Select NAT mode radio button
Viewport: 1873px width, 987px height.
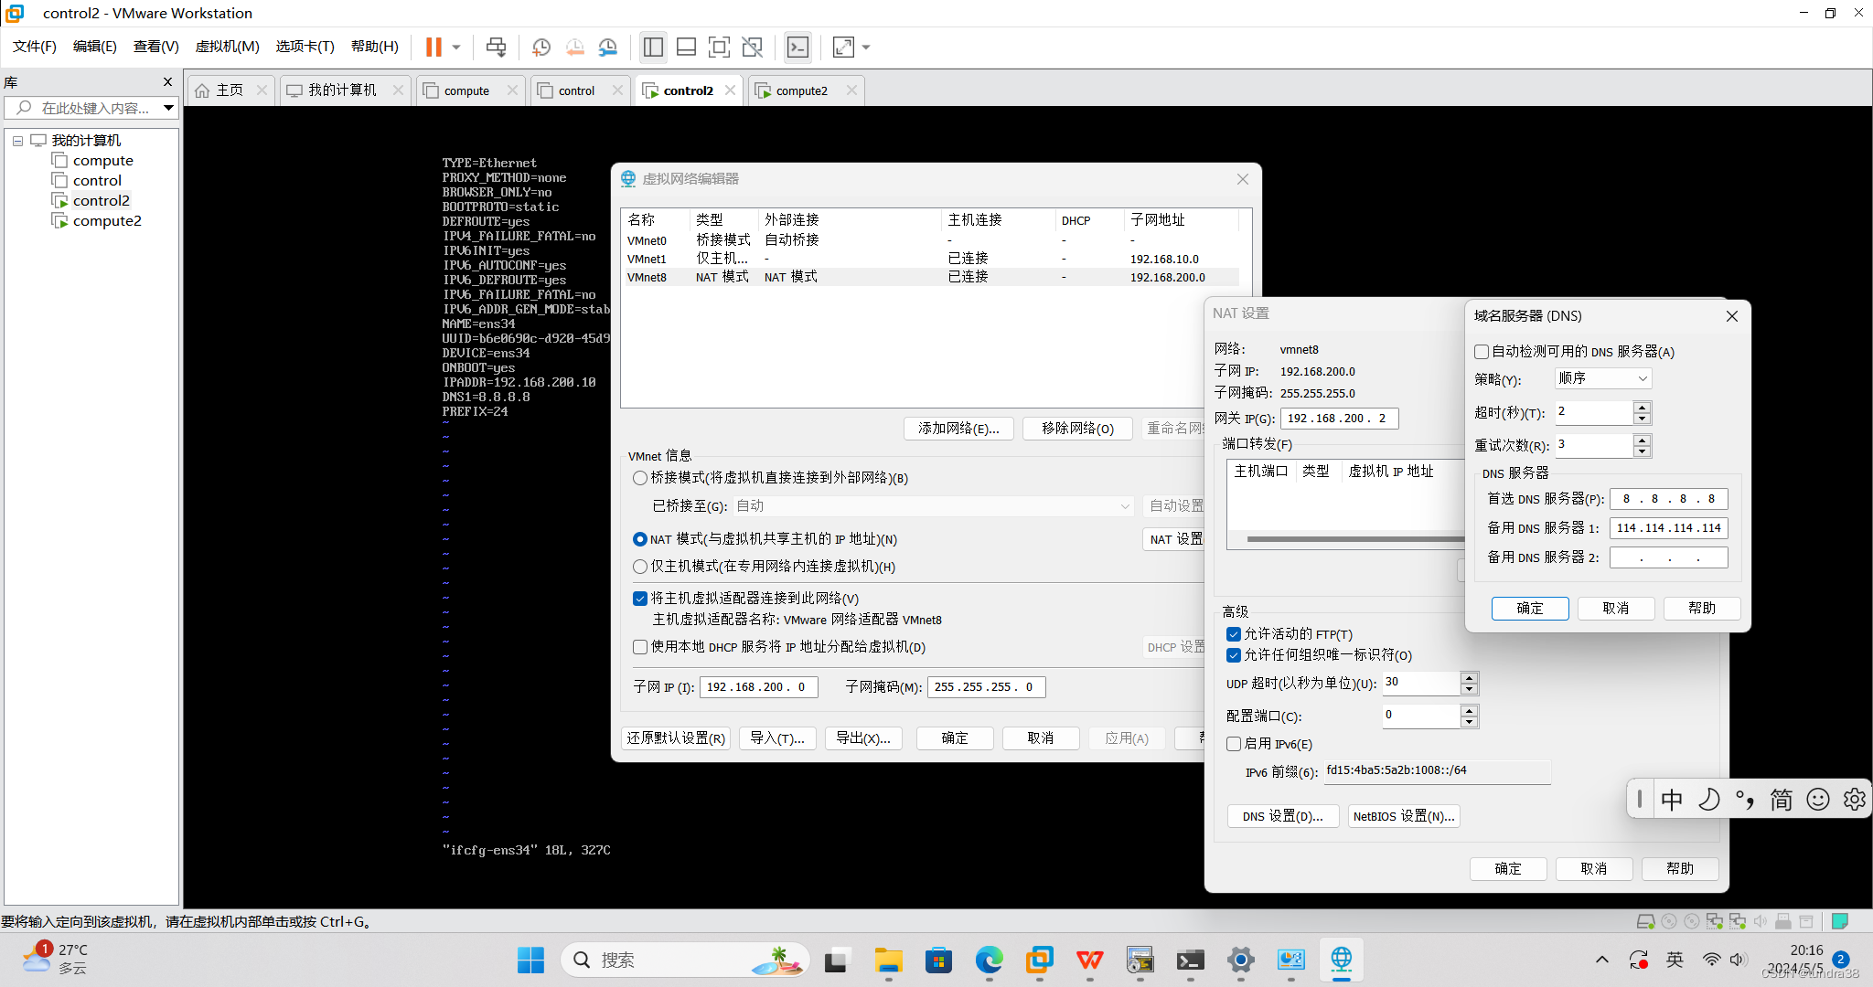[640, 539]
